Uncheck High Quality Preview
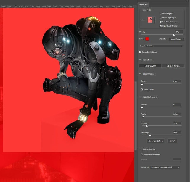Image resolution: width=190 pixels, height=182 pixels. [161, 26]
